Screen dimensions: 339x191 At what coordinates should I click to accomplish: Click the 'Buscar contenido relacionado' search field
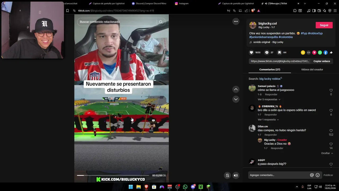(x=118, y=22)
